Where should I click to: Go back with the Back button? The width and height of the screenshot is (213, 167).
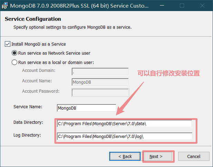pyautogui.click(x=125, y=156)
